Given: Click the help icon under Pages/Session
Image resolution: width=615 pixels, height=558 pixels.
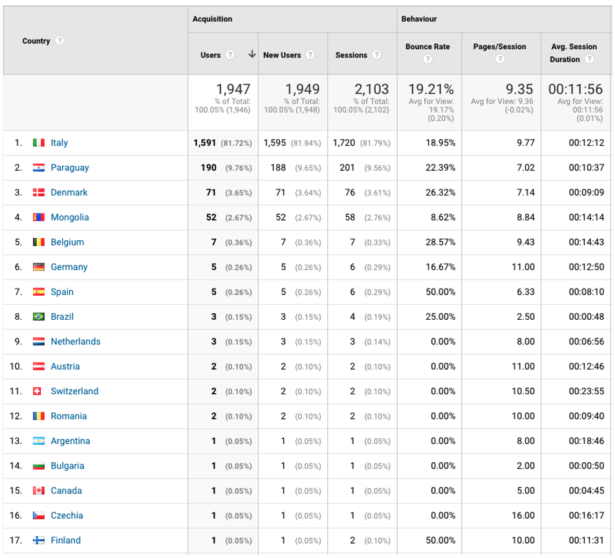Looking at the screenshot, I should 499,60.
